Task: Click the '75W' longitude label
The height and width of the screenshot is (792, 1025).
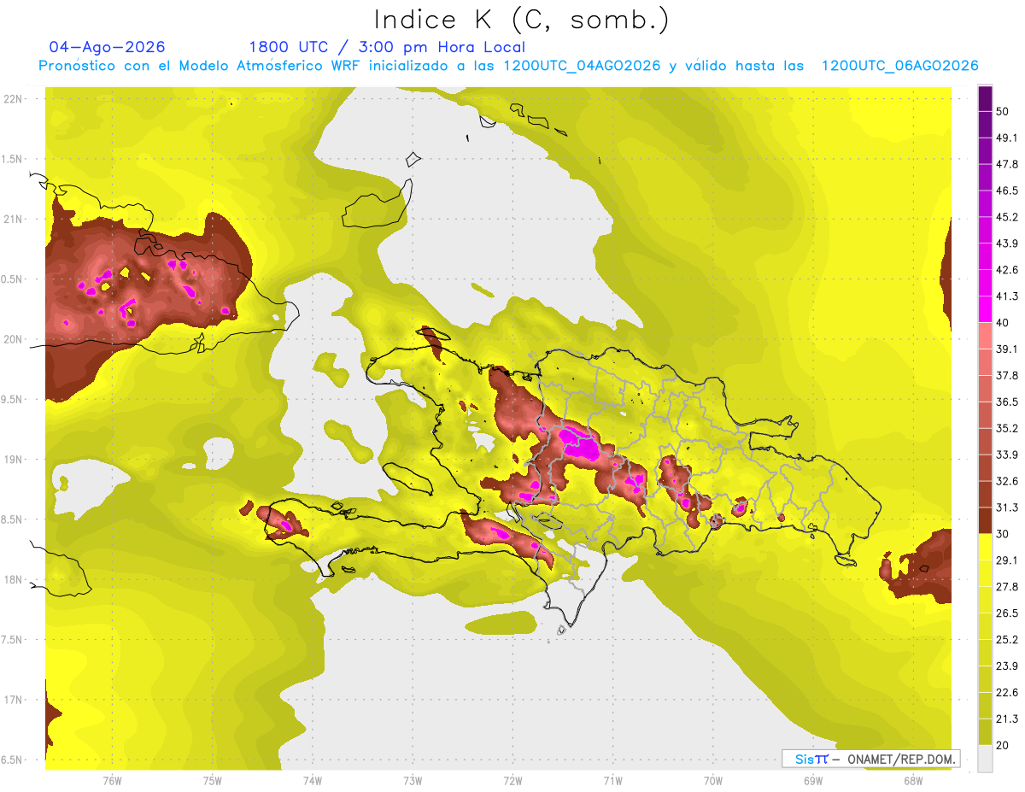Action: pos(213,780)
